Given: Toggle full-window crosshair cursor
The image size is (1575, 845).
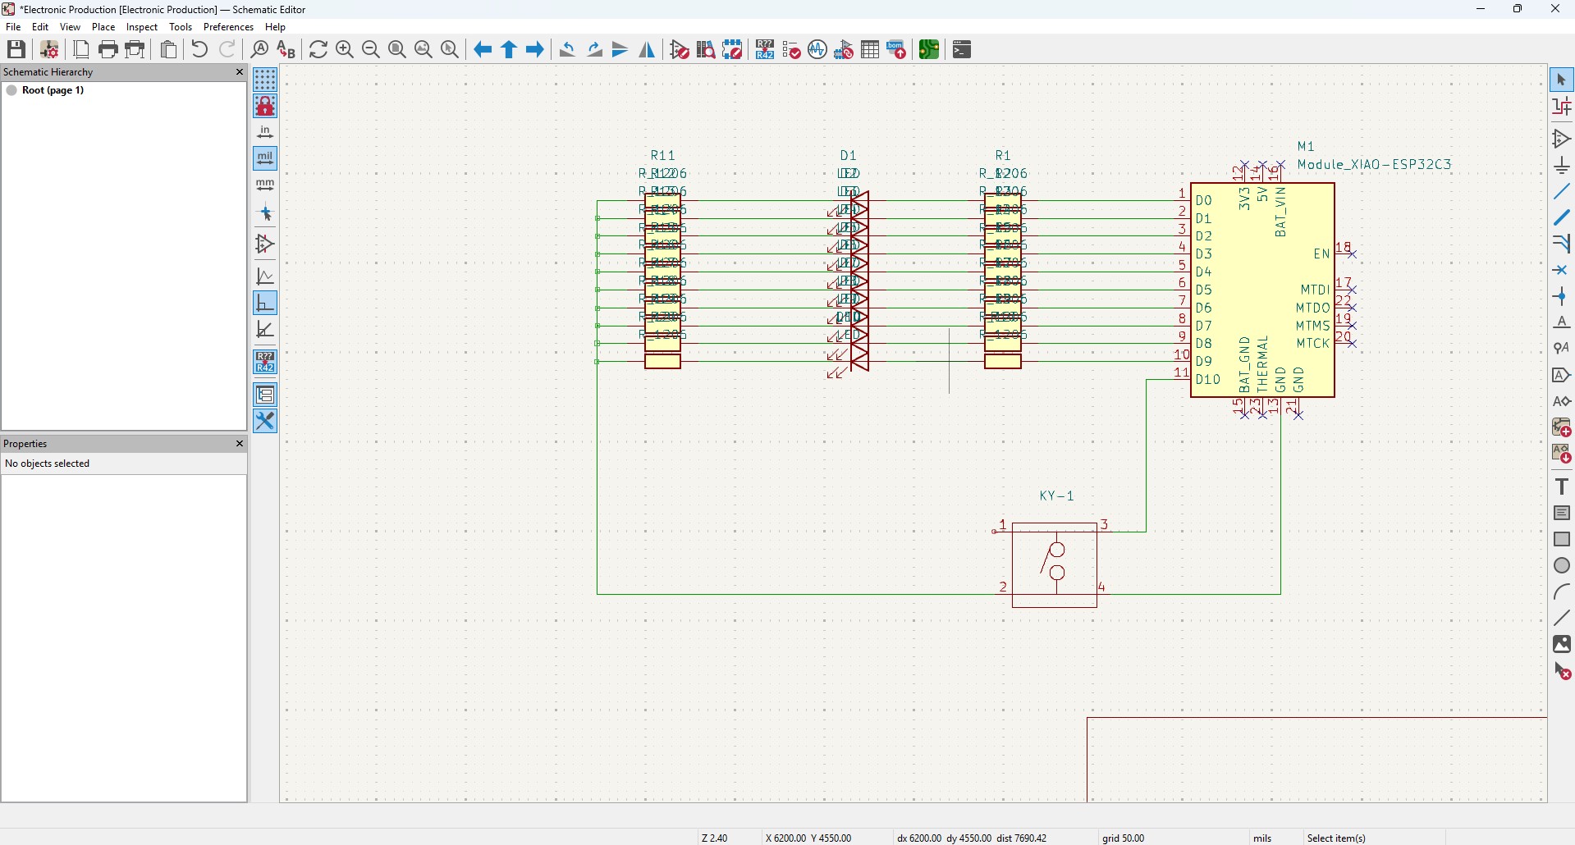Looking at the screenshot, I should 265,213.
